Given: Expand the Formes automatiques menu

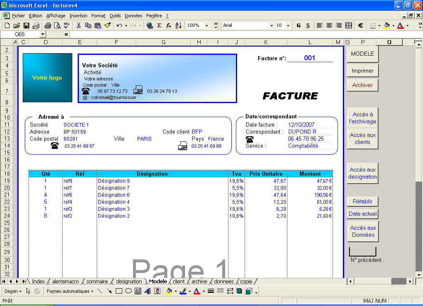Looking at the screenshot, I should pos(69,291).
